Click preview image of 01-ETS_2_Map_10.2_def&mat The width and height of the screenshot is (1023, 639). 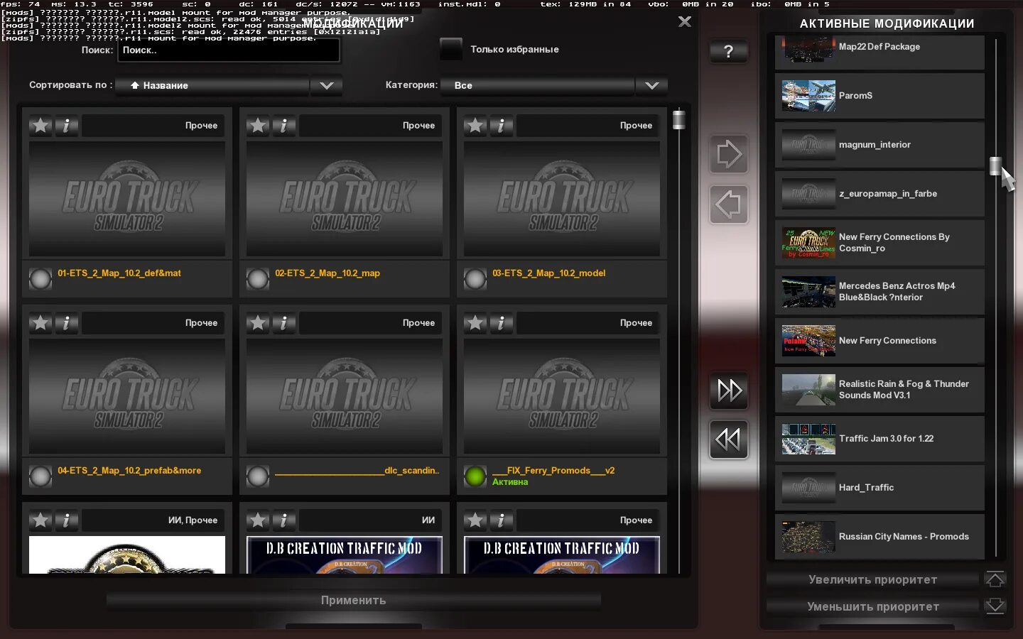tap(127, 199)
